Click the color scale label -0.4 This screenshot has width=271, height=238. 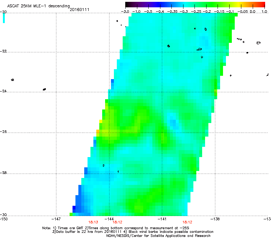click(x=160, y=12)
